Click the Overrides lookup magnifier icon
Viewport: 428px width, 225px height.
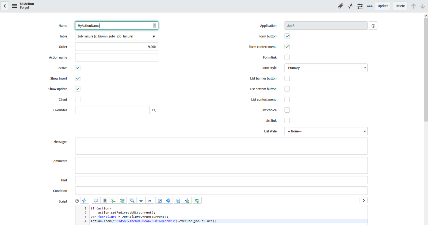[x=154, y=110]
